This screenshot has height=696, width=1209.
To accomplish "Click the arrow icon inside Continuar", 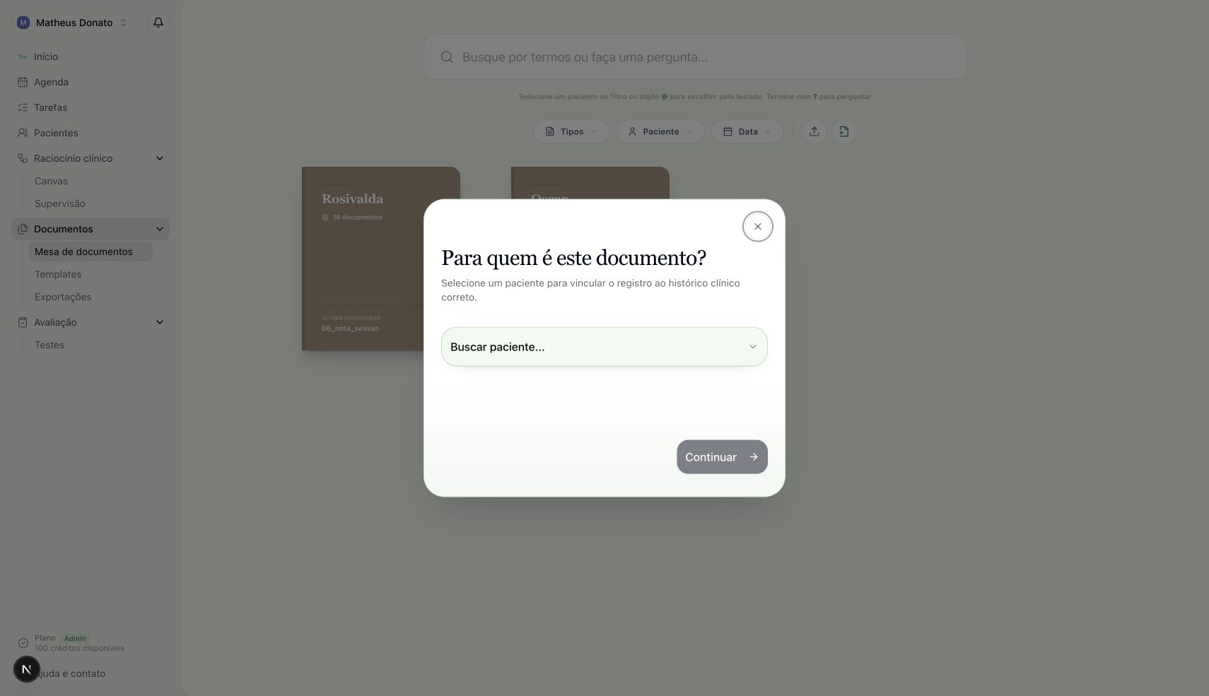I will 754,457.
